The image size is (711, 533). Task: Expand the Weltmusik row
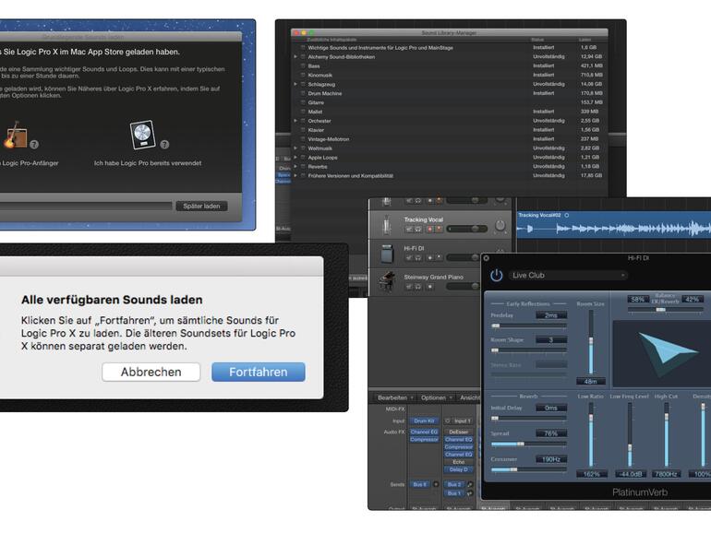(x=295, y=148)
